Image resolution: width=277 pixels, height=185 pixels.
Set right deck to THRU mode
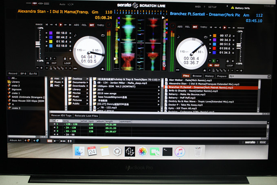[x=203, y=27]
